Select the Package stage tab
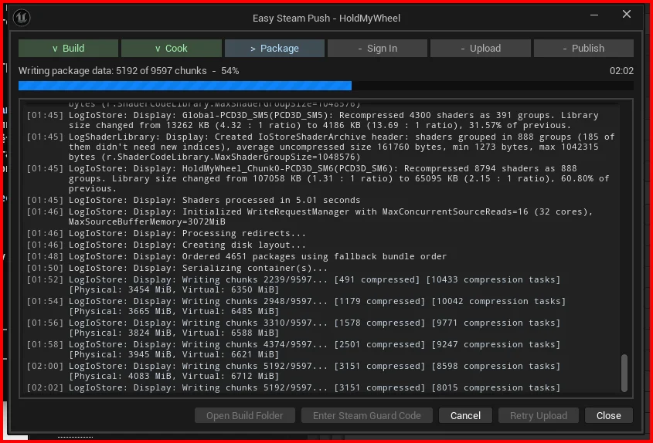Image resolution: width=653 pixels, height=443 pixels. 274,49
